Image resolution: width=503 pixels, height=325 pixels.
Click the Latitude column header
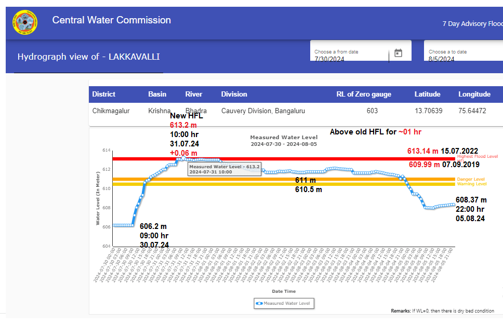click(427, 94)
